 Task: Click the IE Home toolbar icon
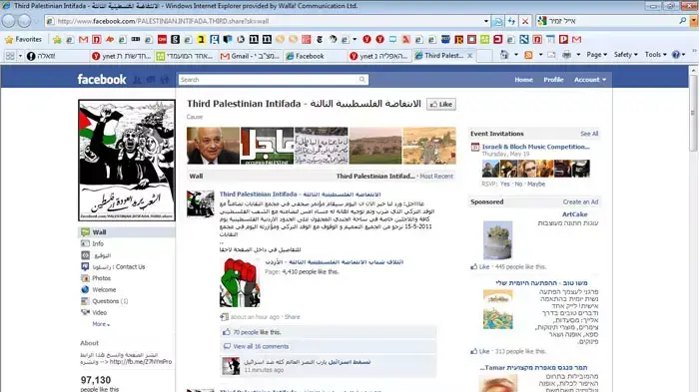504,55
